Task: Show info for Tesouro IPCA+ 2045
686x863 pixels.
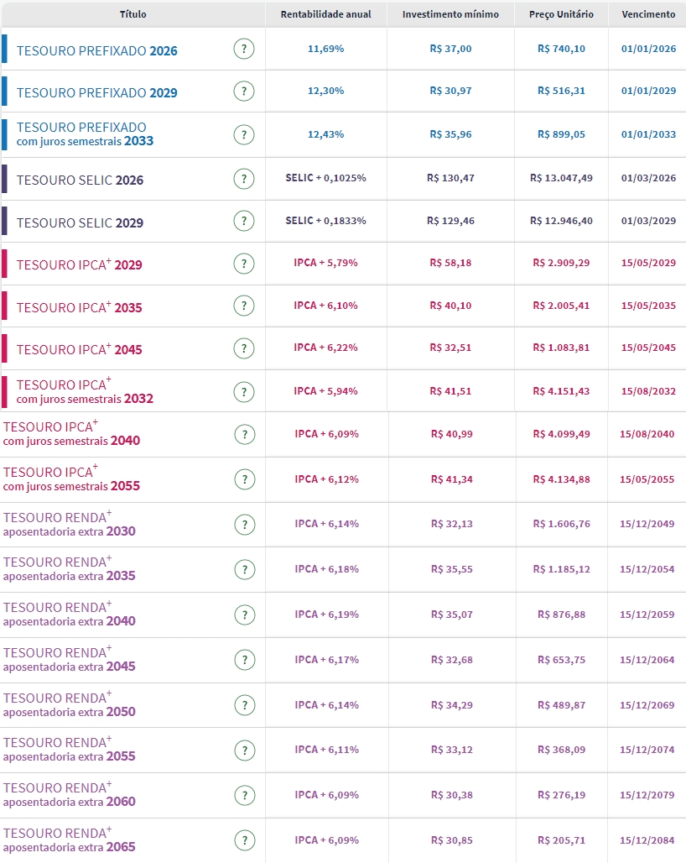Action: 243,348
